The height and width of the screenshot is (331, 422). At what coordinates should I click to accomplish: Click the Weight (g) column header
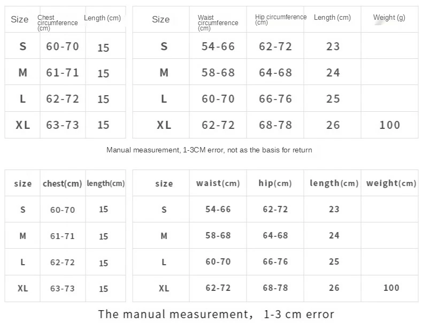[x=389, y=18]
